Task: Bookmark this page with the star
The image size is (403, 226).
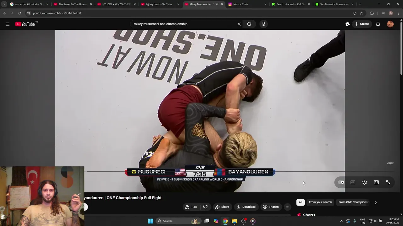Action: [x=361, y=13]
